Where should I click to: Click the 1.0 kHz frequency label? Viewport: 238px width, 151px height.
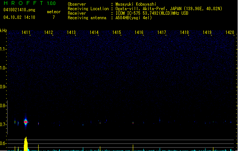[3, 68]
